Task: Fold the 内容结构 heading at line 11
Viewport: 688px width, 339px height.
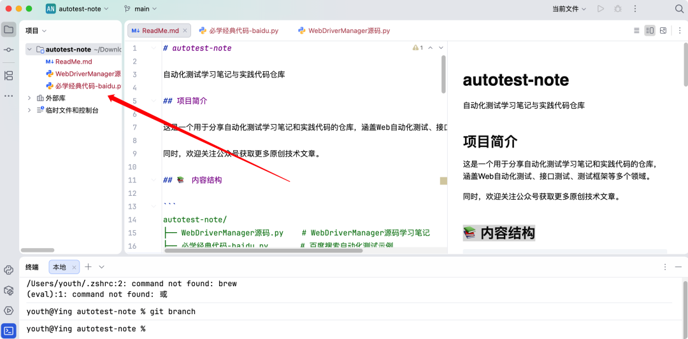Action: (x=154, y=180)
